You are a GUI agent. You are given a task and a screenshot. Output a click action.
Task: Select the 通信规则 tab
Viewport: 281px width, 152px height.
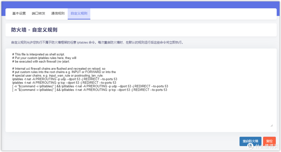tap(58, 13)
